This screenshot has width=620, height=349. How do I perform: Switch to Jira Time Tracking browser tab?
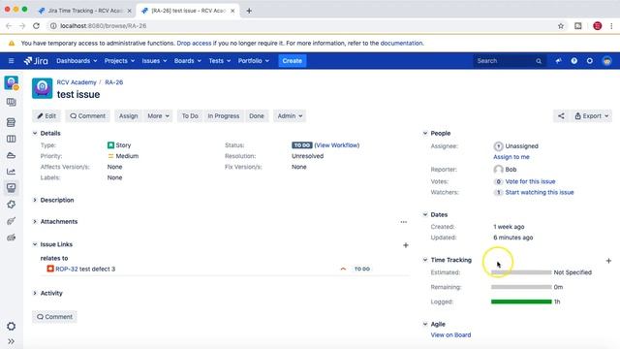[x=84, y=11]
